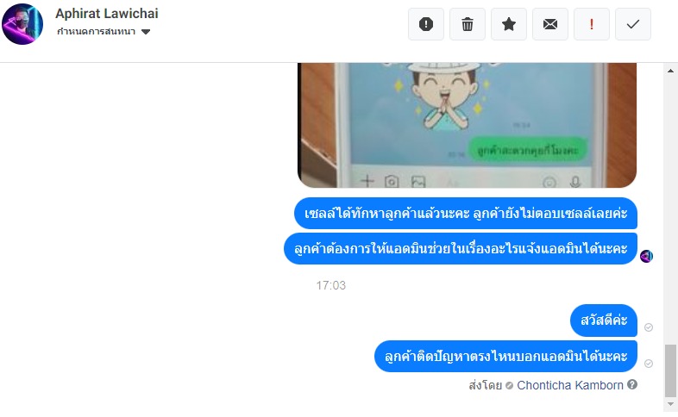Image resolution: width=678 pixels, height=417 pixels.
Task: Star this conversation as follow-up
Action: [x=509, y=24]
